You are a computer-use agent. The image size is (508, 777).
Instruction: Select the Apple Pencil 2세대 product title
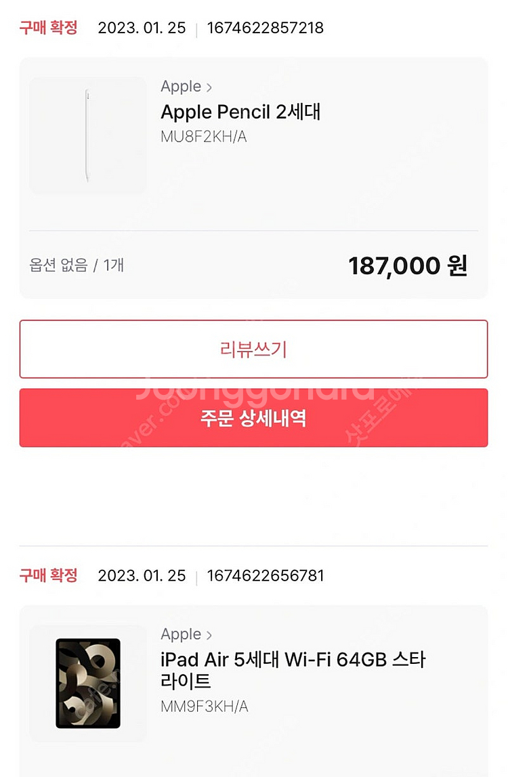click(x=240, y=112)
